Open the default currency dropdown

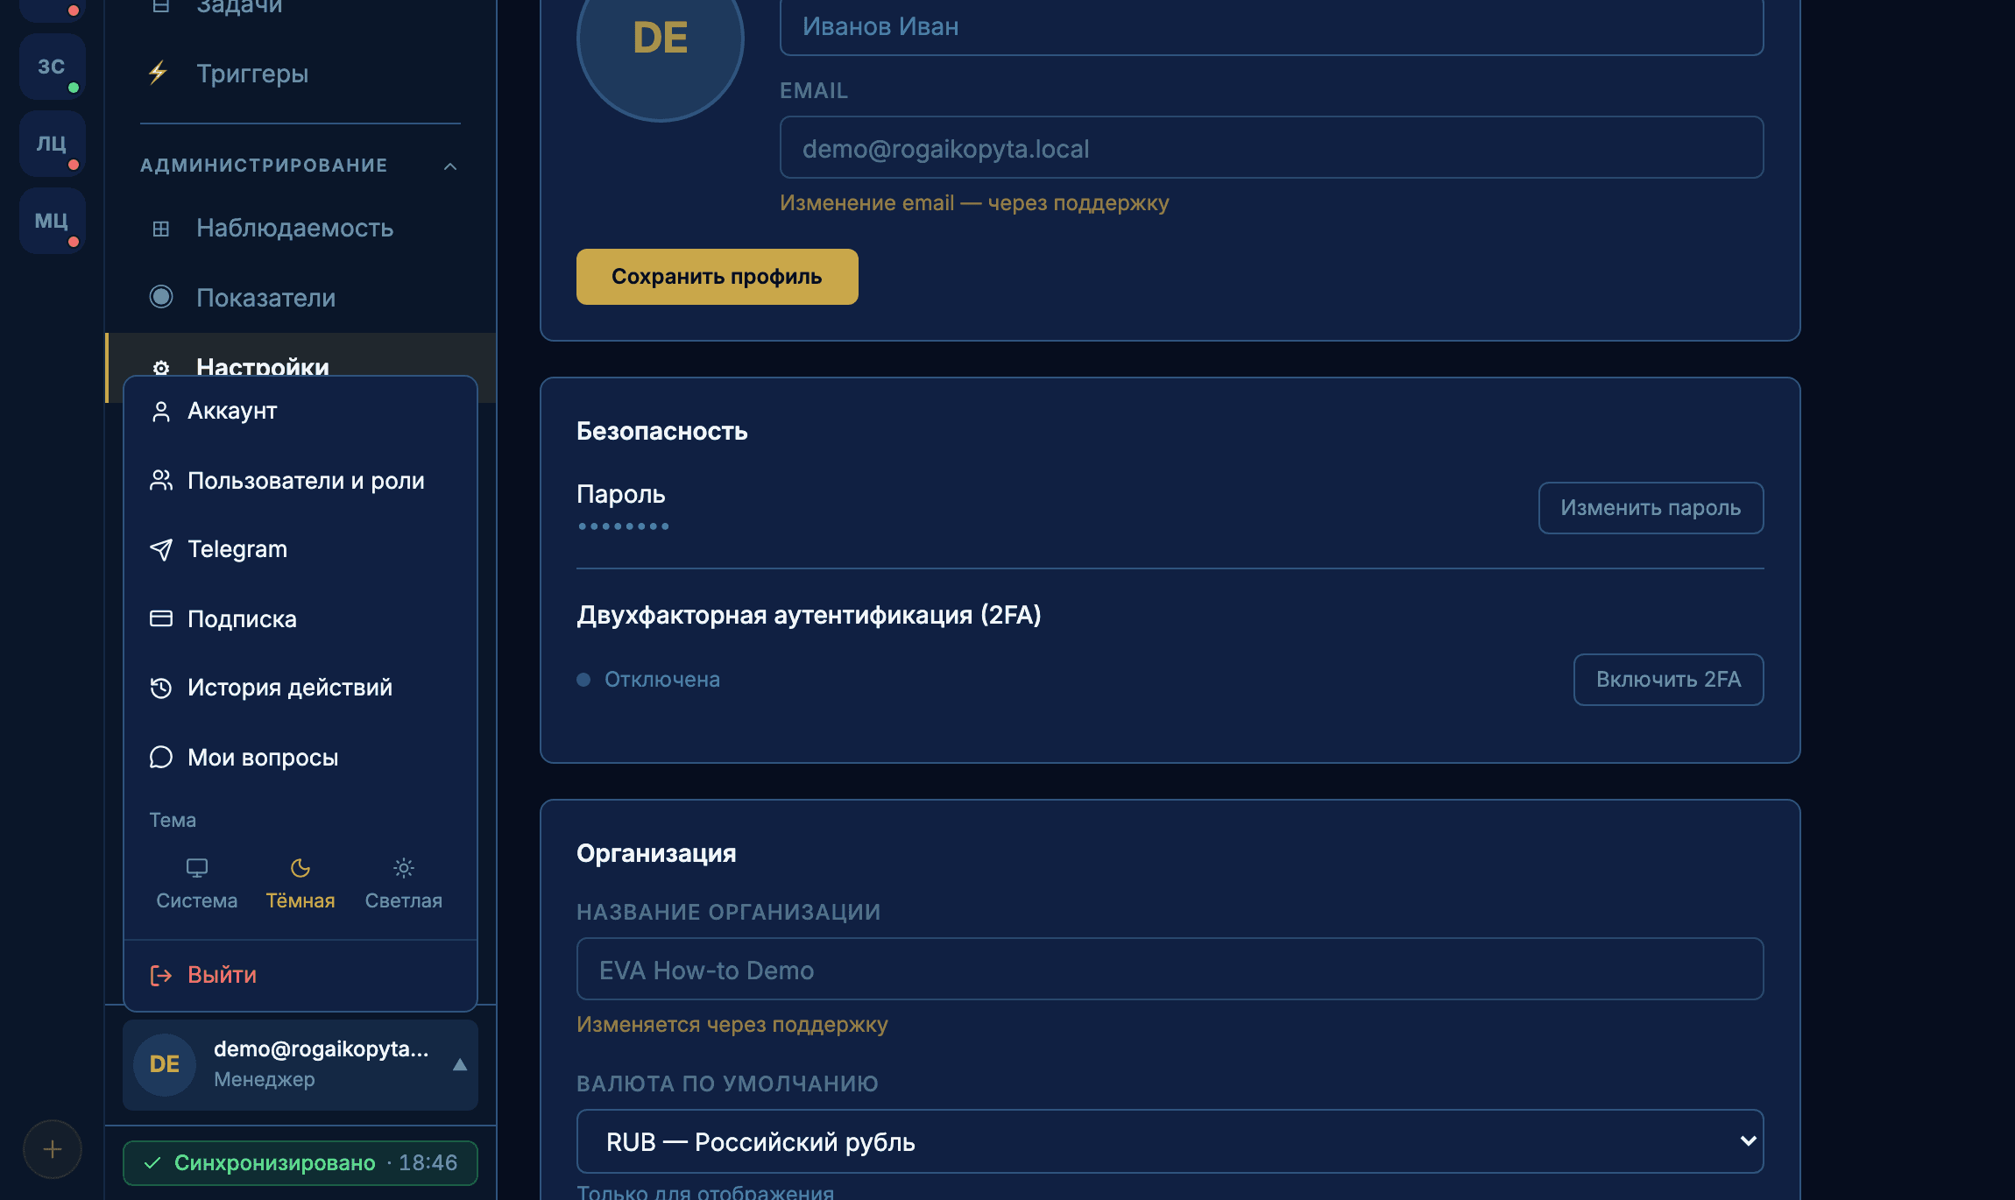[1170, 1141]
